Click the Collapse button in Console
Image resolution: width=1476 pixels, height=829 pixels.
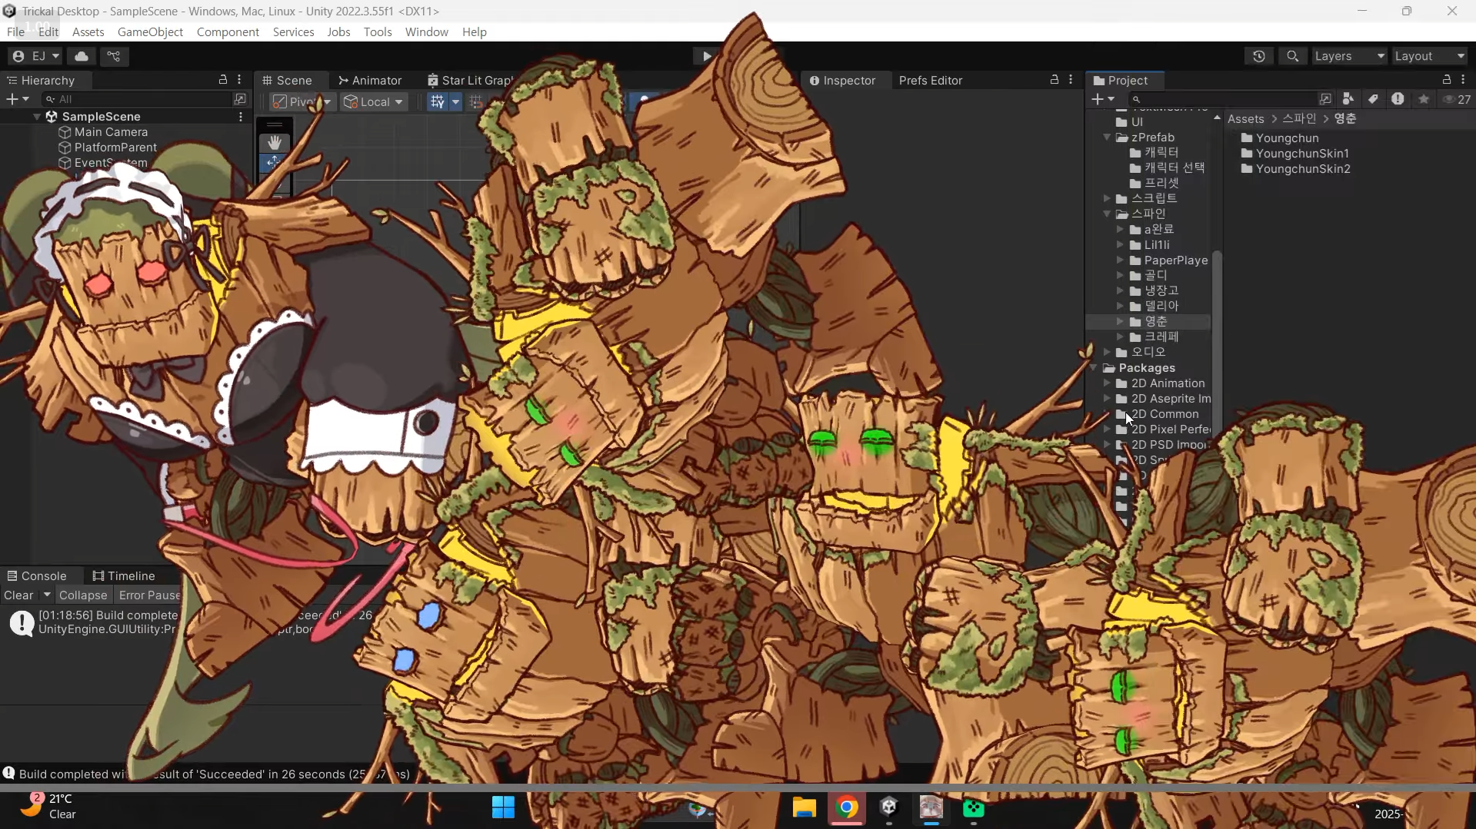point(83,595)
